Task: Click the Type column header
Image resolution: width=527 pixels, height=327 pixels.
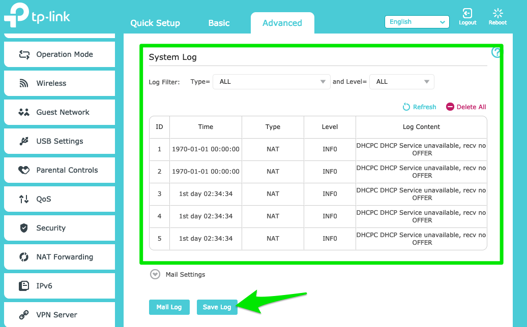Action: click(x=273, y=127)
